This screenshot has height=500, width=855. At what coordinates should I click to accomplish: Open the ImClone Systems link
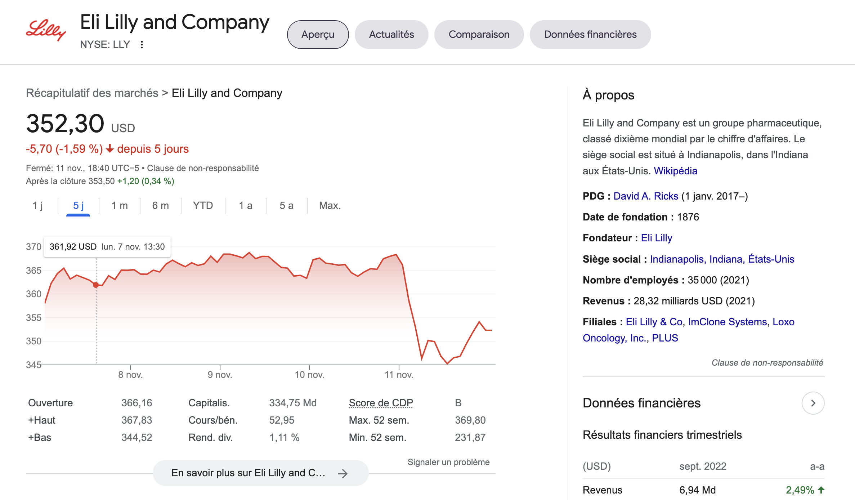[x=728, y=322]
